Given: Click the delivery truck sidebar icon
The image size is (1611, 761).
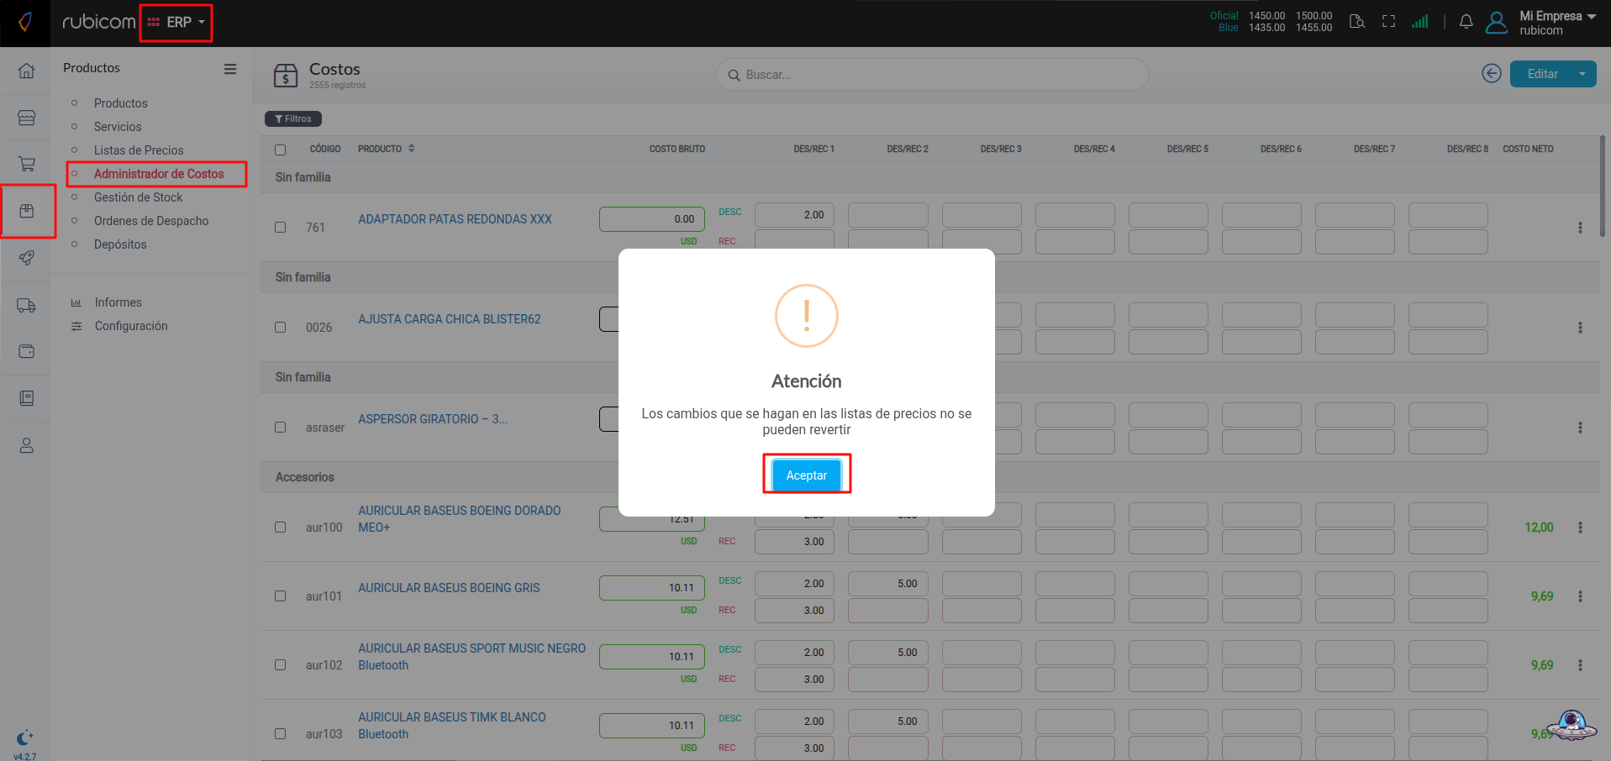Looking at the screenshot, I should tap(26, 306).
